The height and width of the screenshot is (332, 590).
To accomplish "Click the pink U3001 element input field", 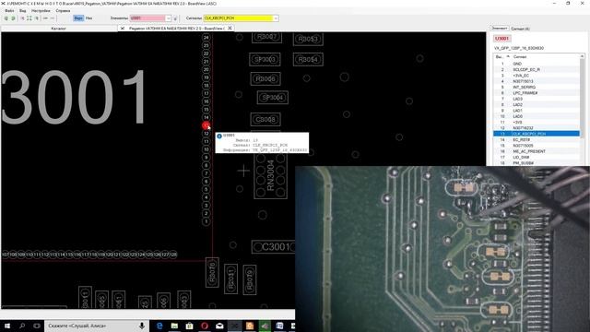I will click(x=147, y=18).
